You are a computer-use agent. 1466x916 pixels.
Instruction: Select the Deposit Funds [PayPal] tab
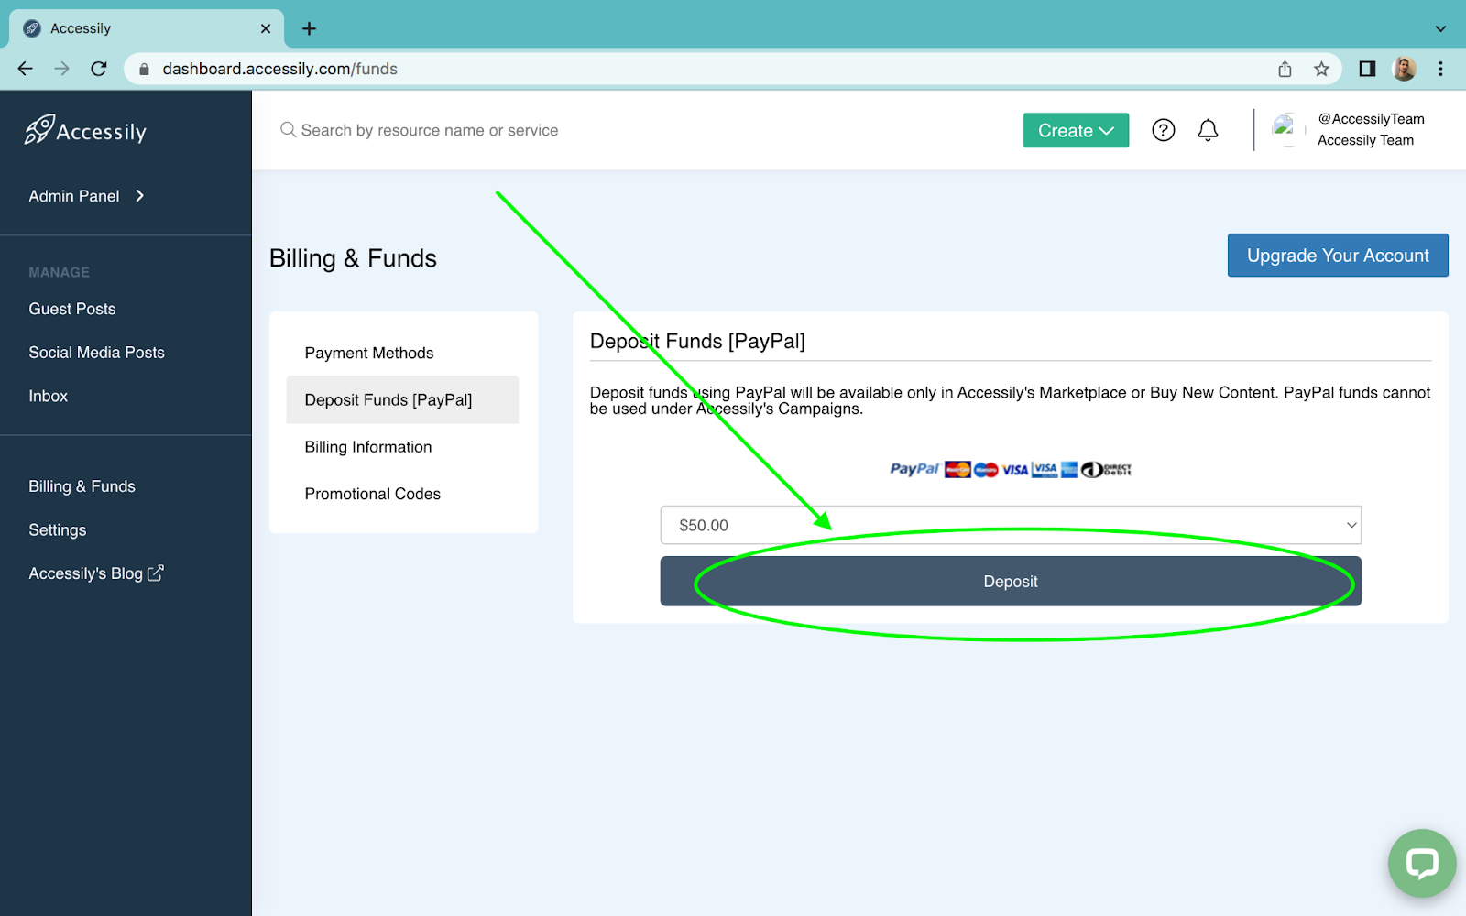click(x=402, y=399)
